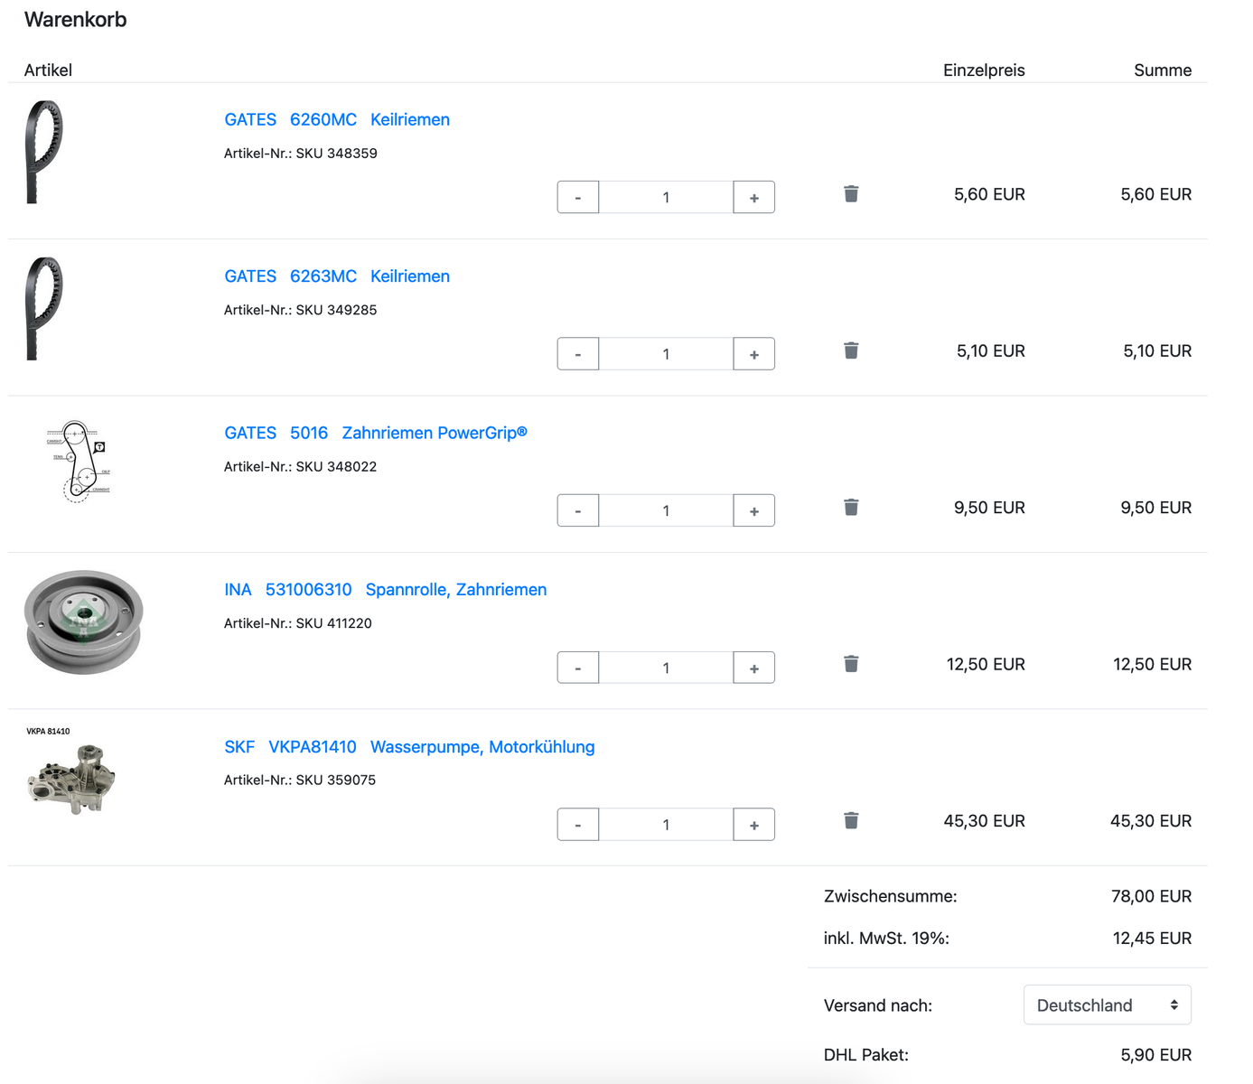
Task: Click the INA tensioner pulley thumbnail
Action: (x=83, y=621)
